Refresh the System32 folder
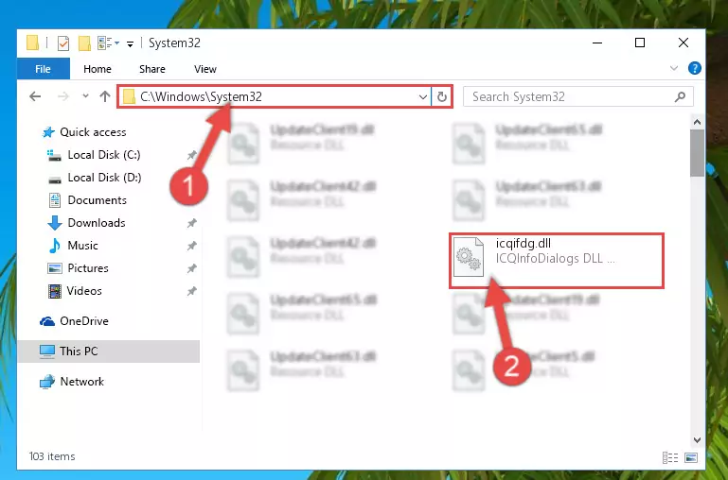This screenshot has width=728, height=480. [441, 96]
